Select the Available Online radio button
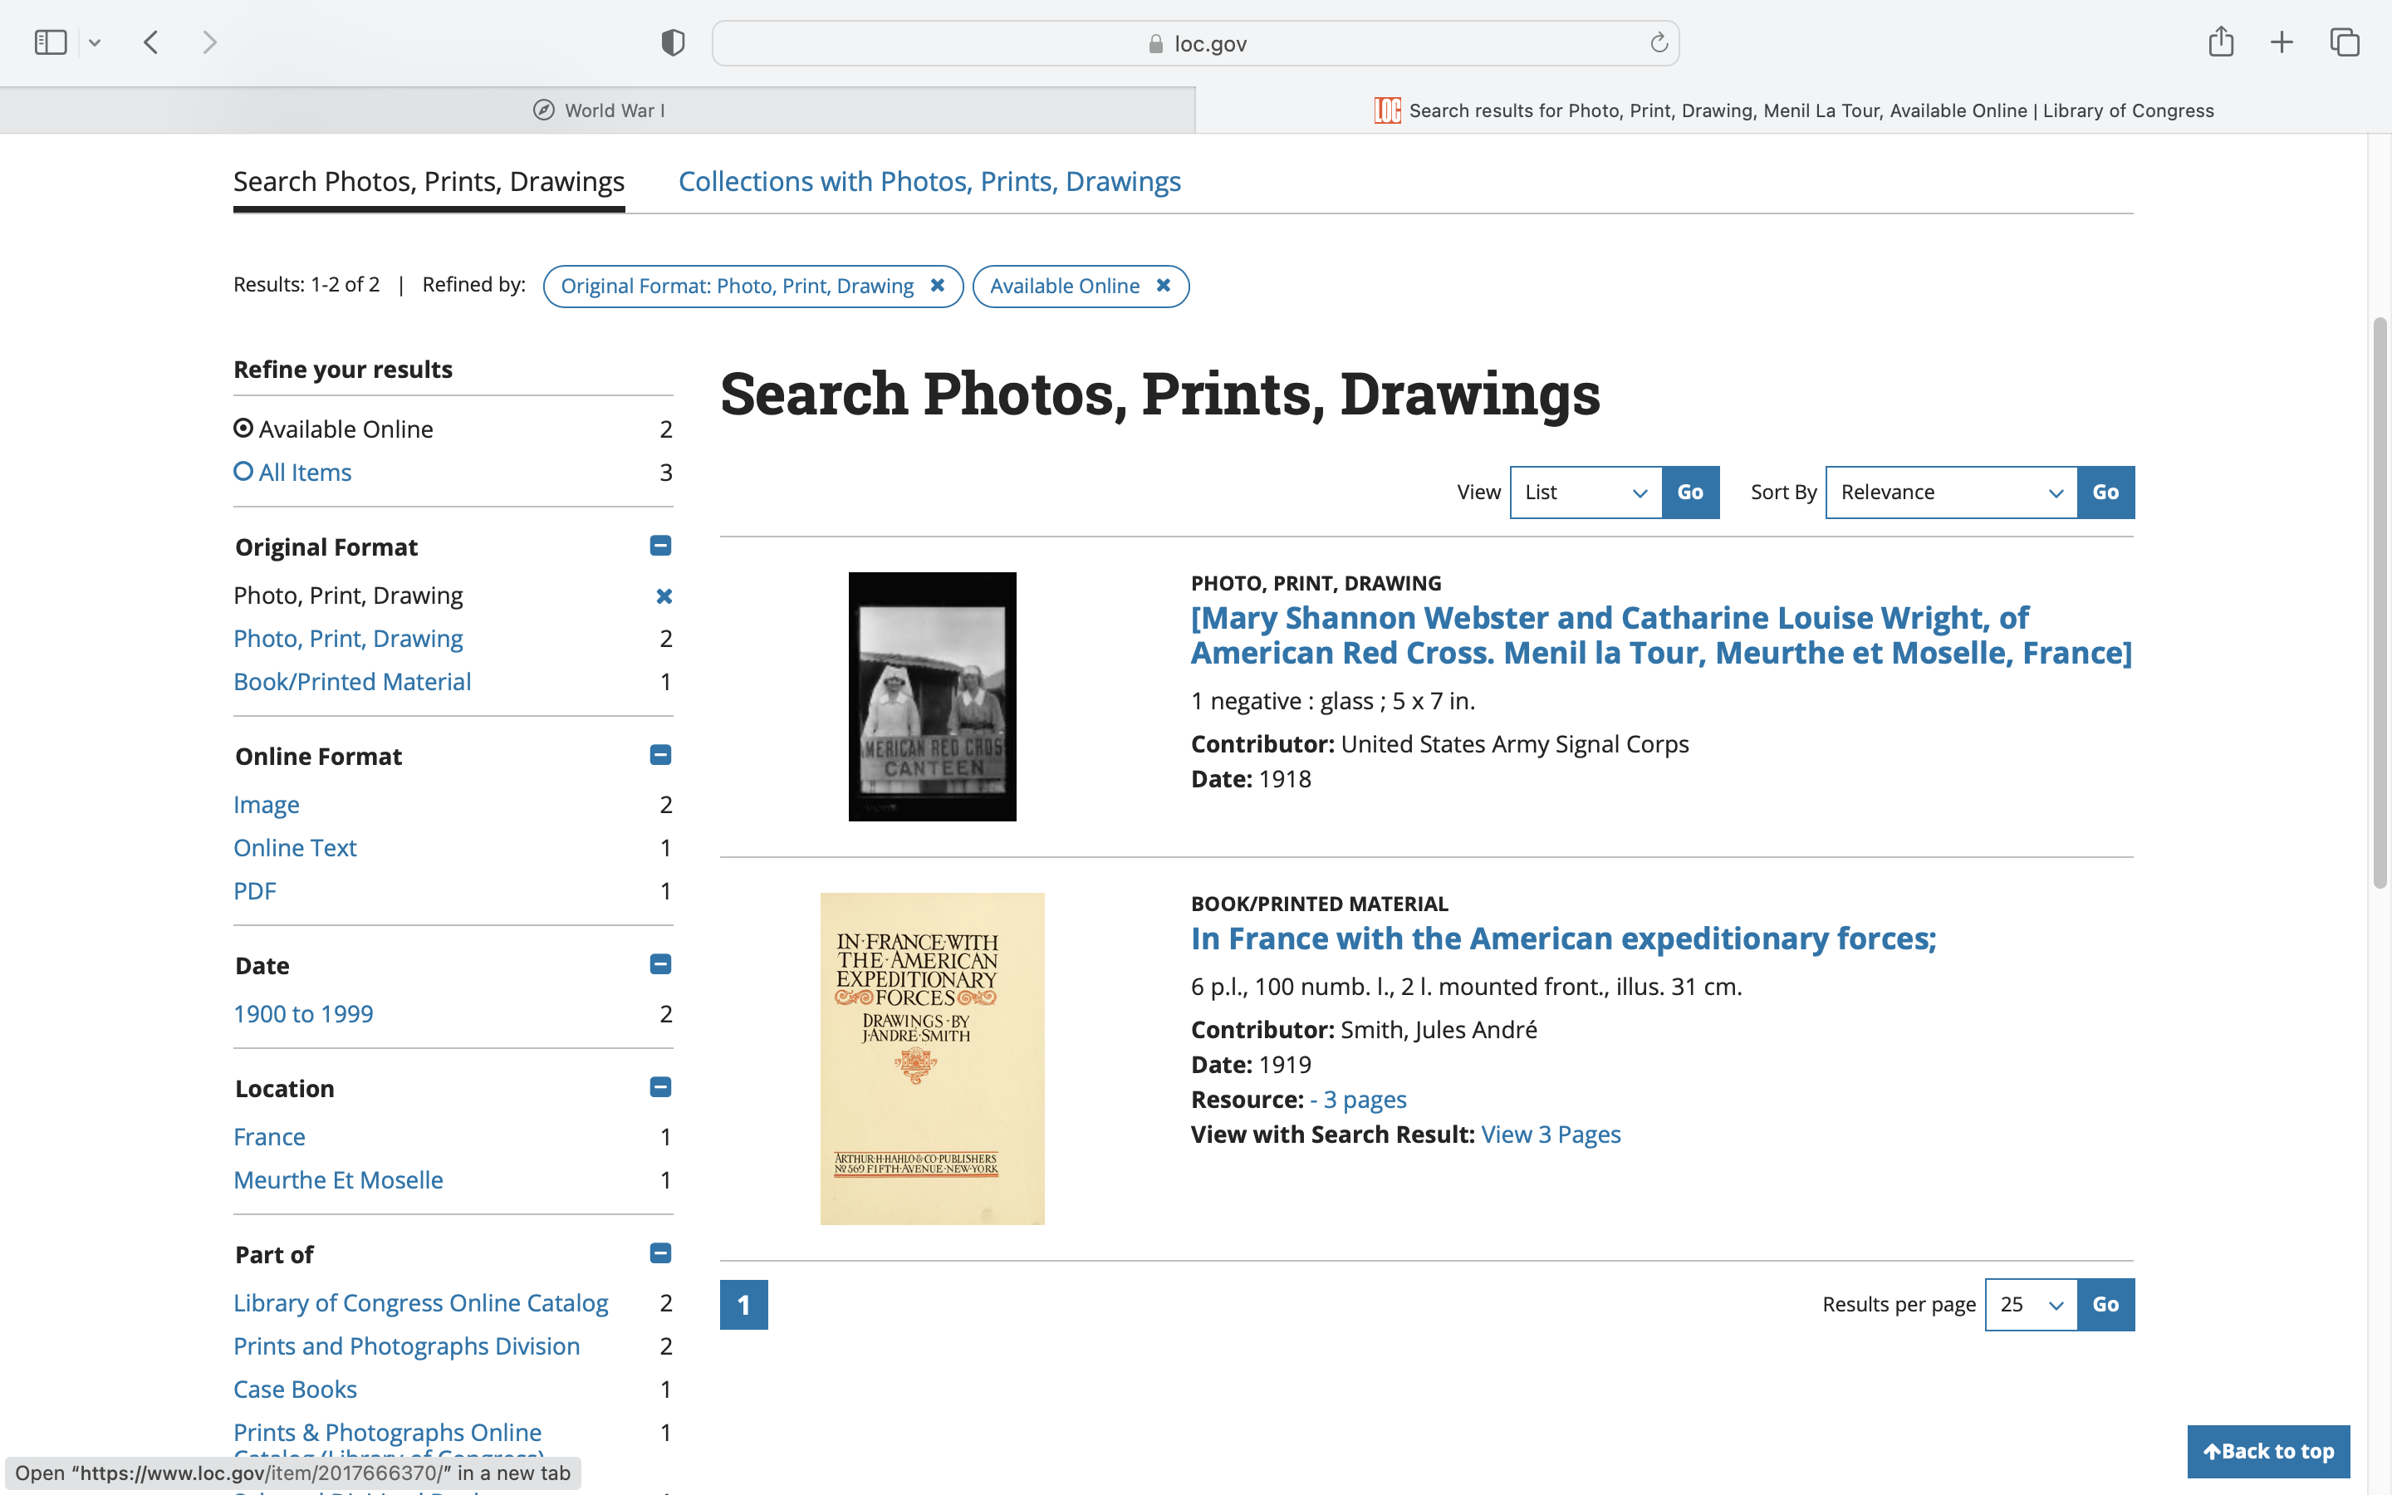 (x=243, y=428)
